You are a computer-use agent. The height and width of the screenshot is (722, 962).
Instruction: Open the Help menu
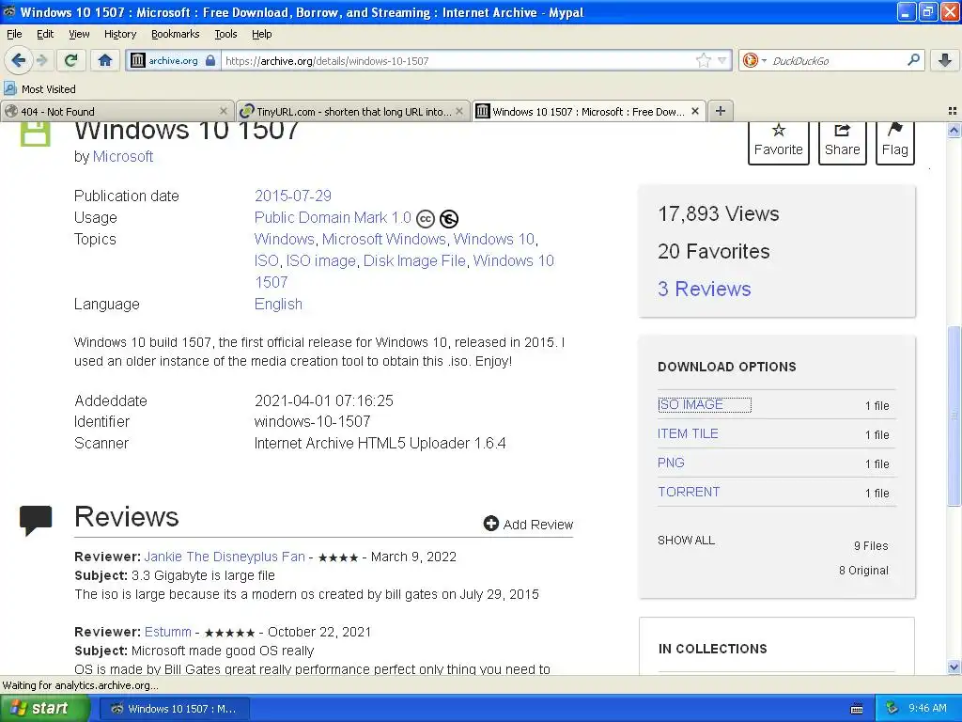pyautogui.click(x=261, y=34)
